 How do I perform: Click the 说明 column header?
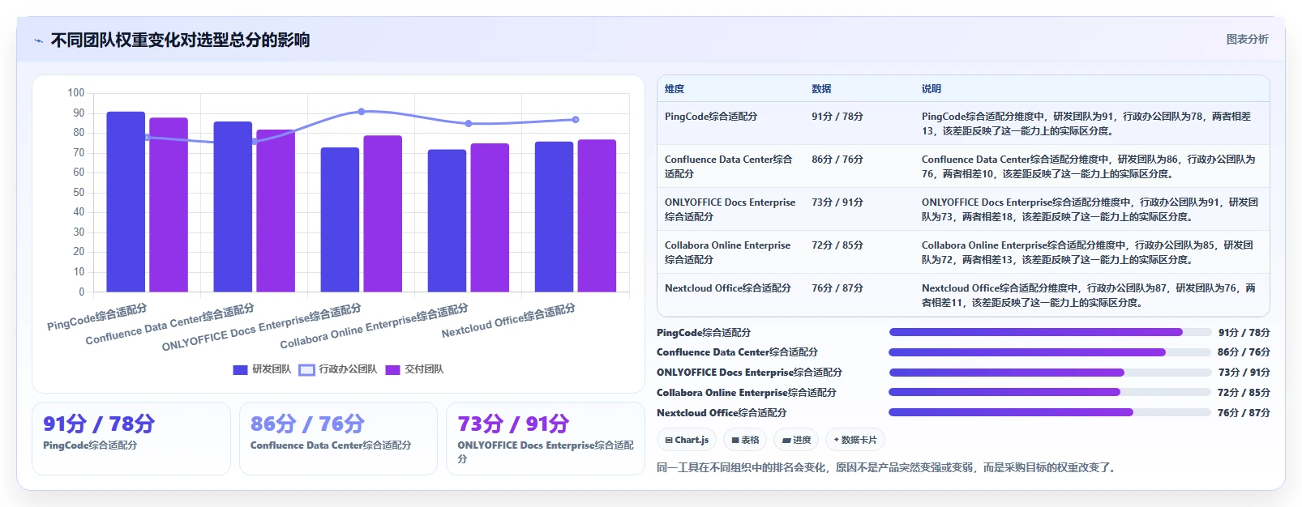[x=932, y=89]
